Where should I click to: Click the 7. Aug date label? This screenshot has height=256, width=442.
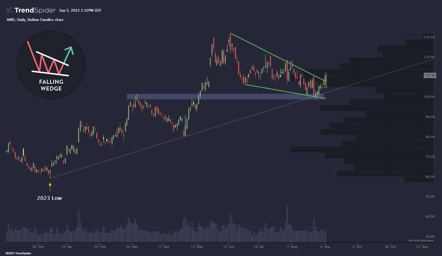coord(292,247)
